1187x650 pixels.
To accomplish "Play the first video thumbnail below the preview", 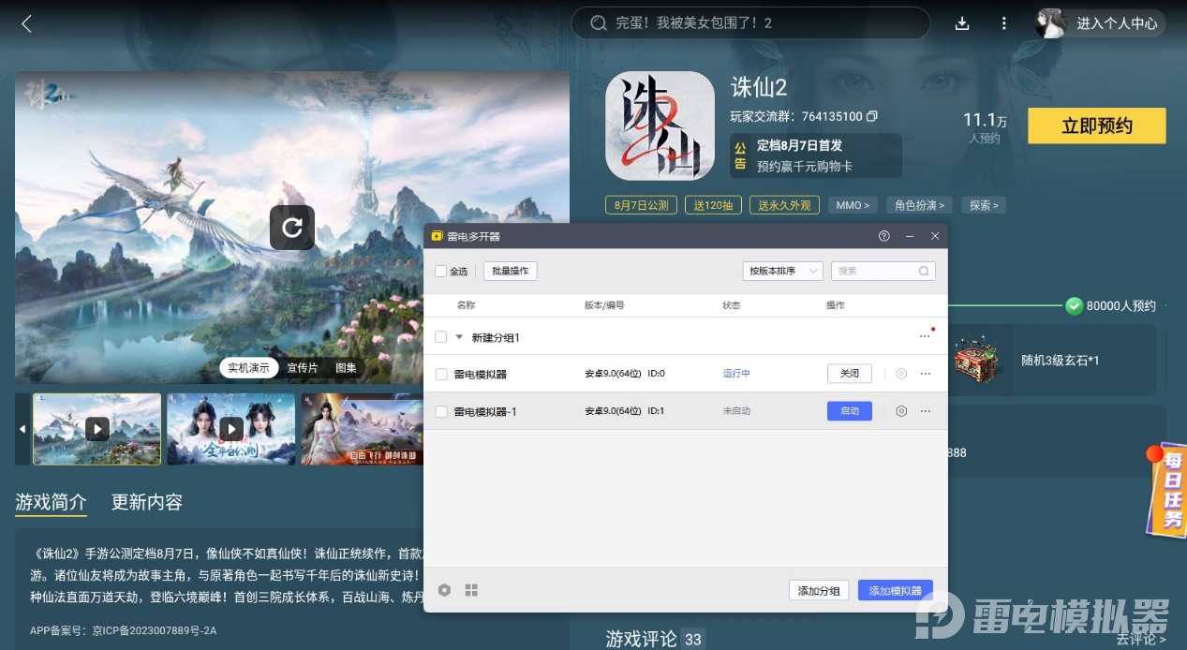I will (x=96, y=429).
